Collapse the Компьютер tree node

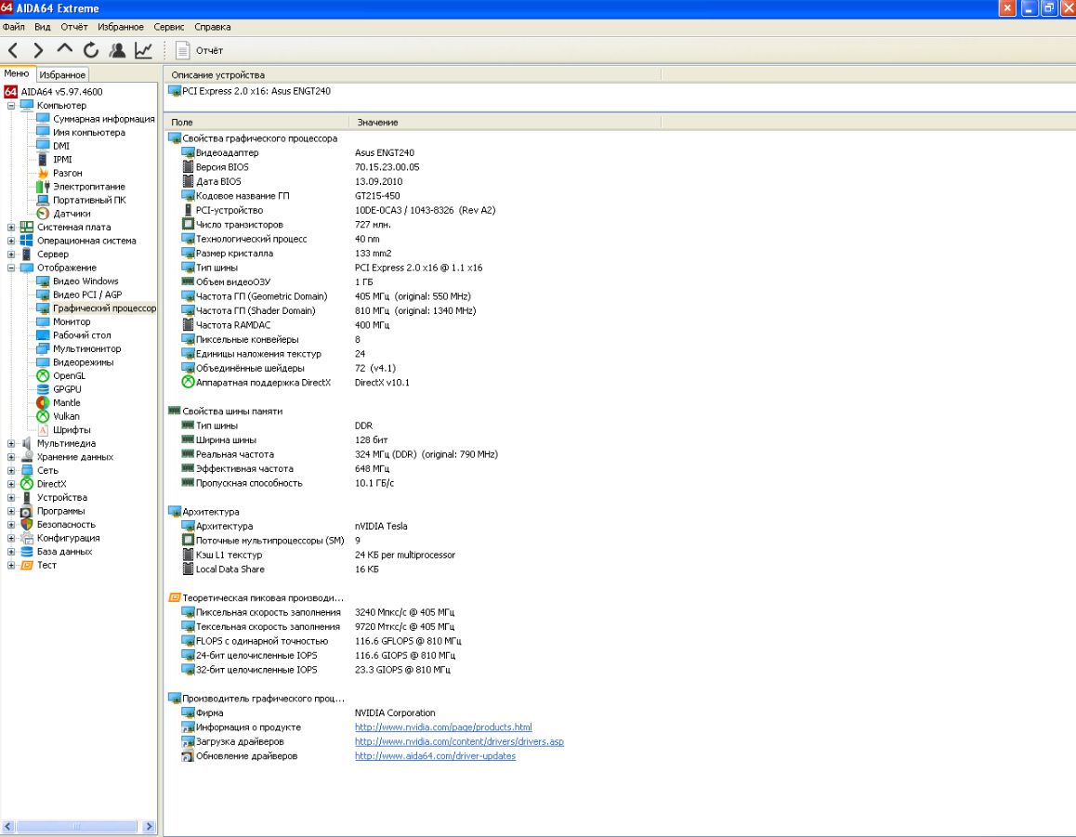(11, 106)
